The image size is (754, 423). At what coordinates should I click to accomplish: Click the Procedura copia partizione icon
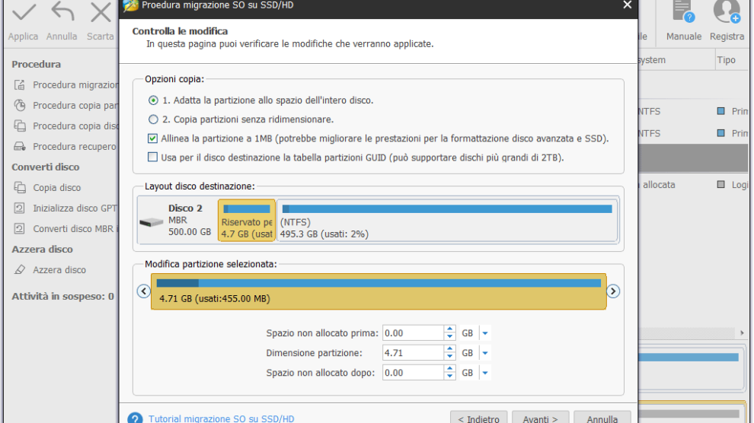click(x=20, y=105)
